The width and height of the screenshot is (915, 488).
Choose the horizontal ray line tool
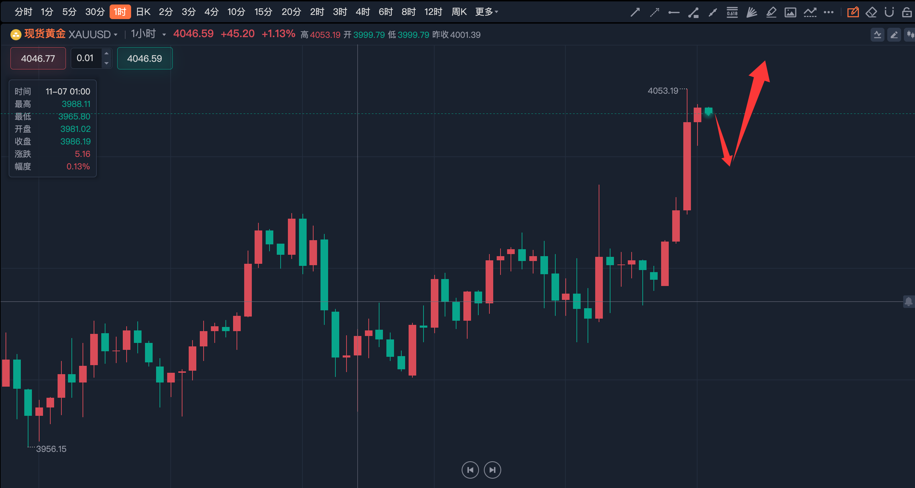point(674,12)
